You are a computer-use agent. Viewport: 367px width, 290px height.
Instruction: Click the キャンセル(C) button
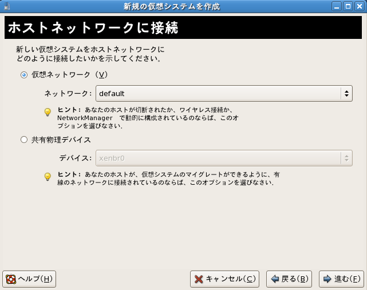point(224,279)
